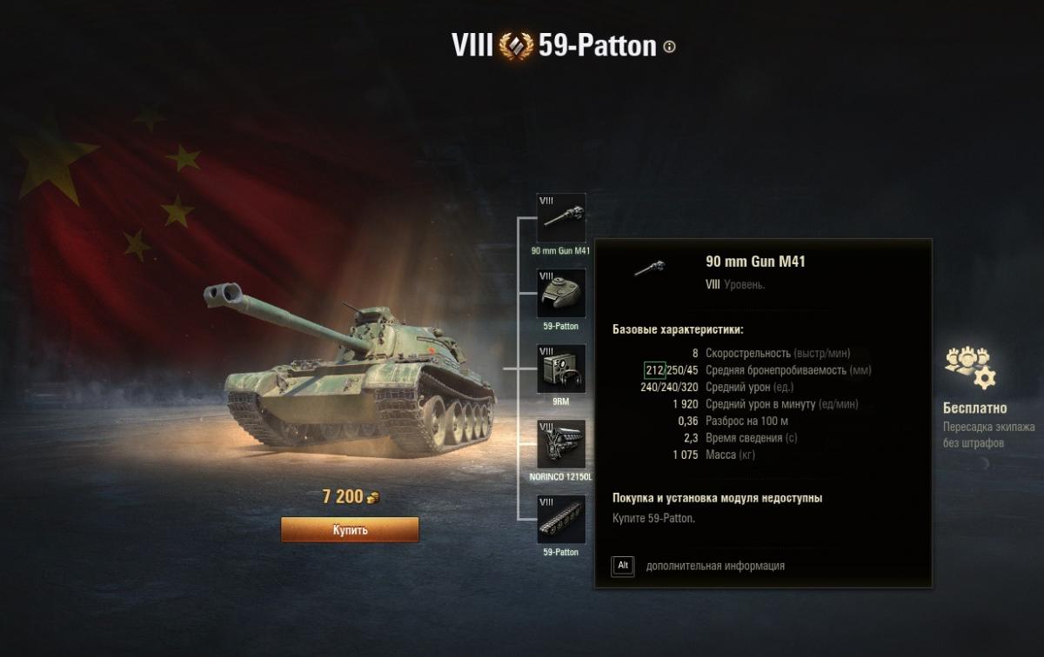The image size is (1044, 657).
Task: Click the gun icon in the tooltip header
Action: pyautogui.click(x=649, y=267)
